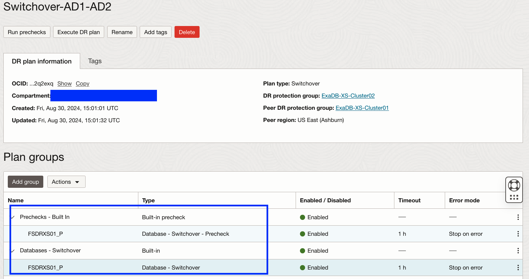Click Run prechecks button
Screen dimensions: 529x279
point(27,32)
